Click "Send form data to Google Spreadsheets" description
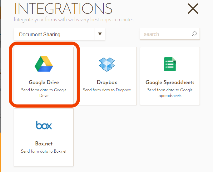Viewport: 213px width, 172px height. point(170,93)
